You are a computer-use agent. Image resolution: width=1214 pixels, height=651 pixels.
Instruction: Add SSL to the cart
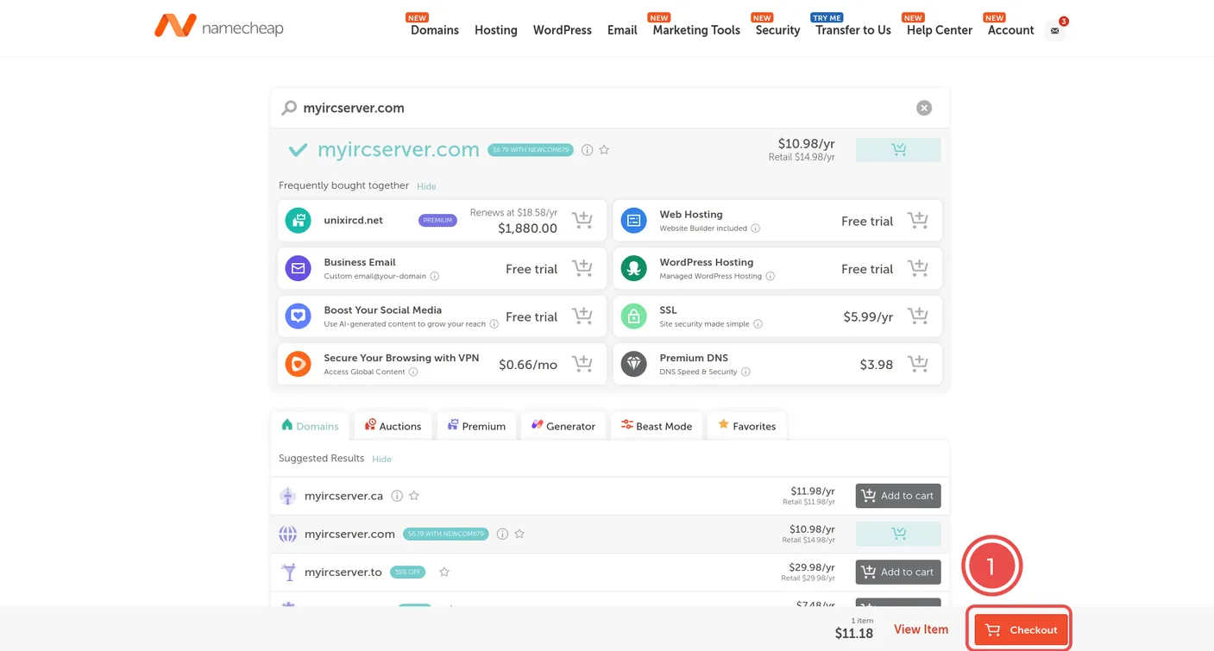[917, 316]
